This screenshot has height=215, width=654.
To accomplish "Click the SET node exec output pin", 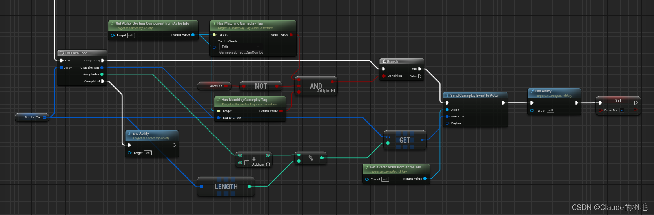I will [636, 103].
